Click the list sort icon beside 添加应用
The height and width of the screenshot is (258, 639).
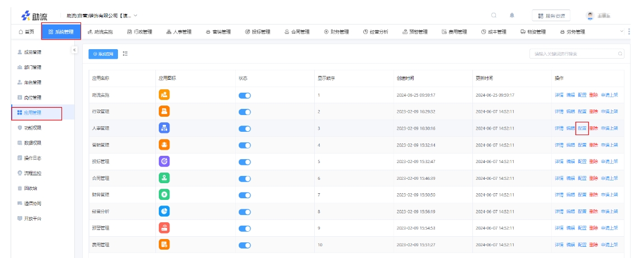[125, 54]
